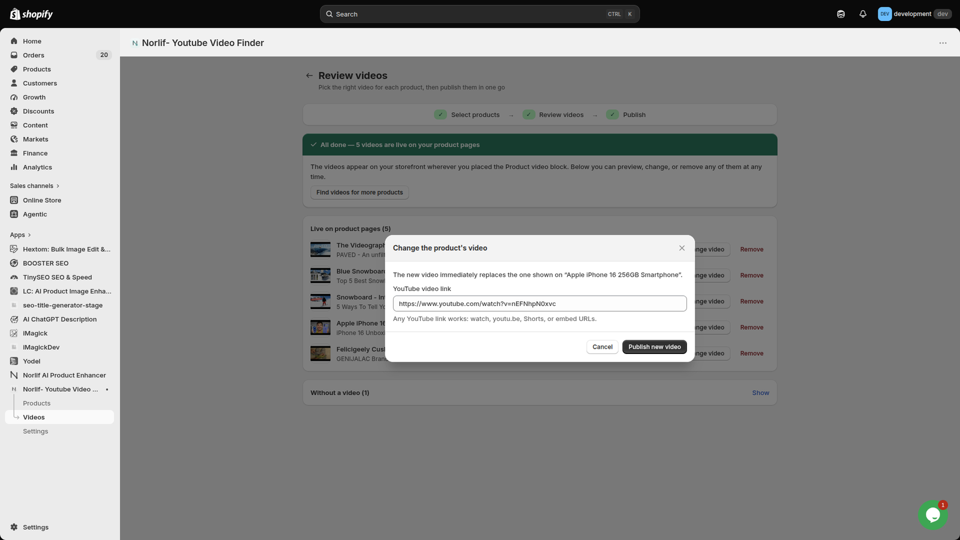960x540 pixels.
Task: Click the BOOSTER SEO app icon
Action: click(14, 263)
